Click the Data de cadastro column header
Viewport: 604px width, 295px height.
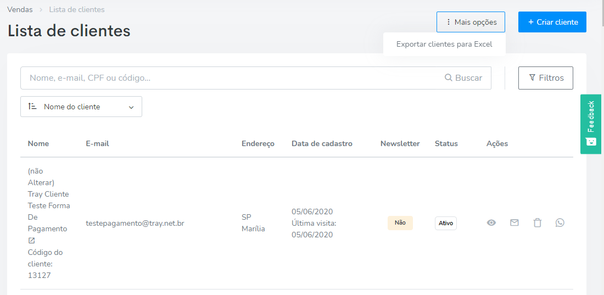pyautogui.click(x=322, y=144)
